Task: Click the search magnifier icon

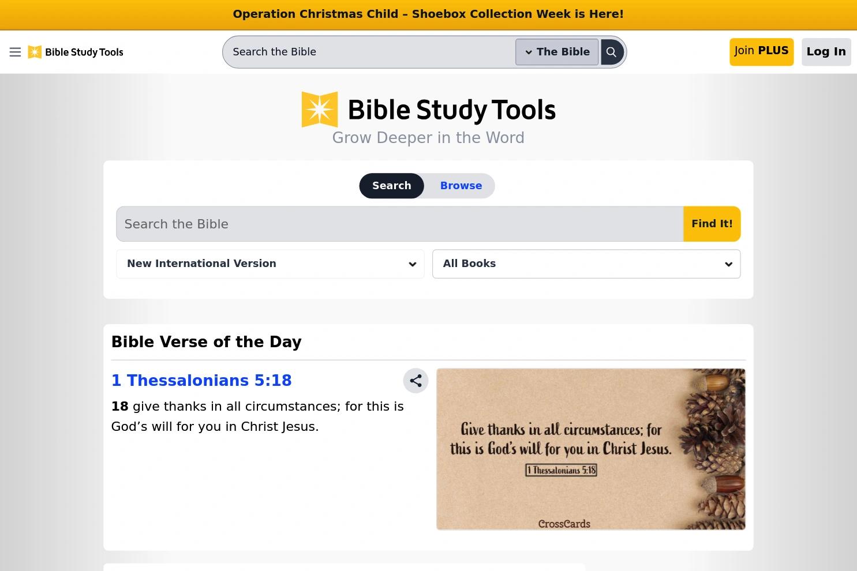Action: click(x=612, y=52)
